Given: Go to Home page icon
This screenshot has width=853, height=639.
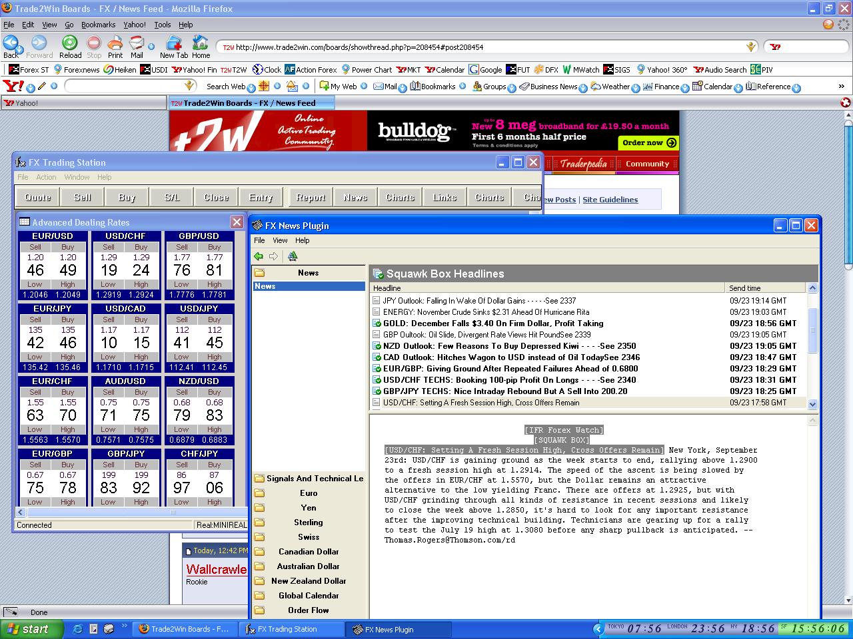Looking at the screenshot, I should pos(201,43).
